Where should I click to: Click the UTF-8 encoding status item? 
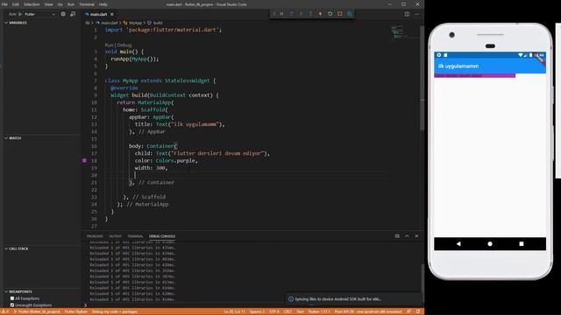(x=274, y=311)
